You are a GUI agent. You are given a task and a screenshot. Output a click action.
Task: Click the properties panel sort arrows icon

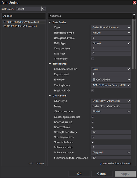pyautogui.click(x=134, y=16)
